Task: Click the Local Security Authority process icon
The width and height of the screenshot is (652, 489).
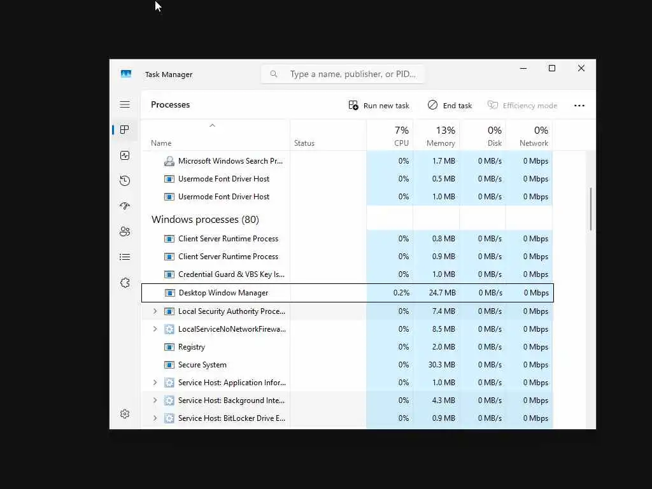Action: (169, 311)
